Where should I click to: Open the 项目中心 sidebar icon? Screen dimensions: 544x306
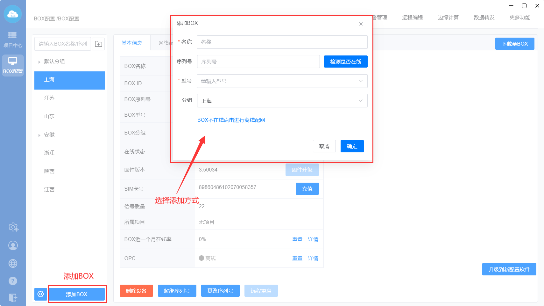coord(13,39)
